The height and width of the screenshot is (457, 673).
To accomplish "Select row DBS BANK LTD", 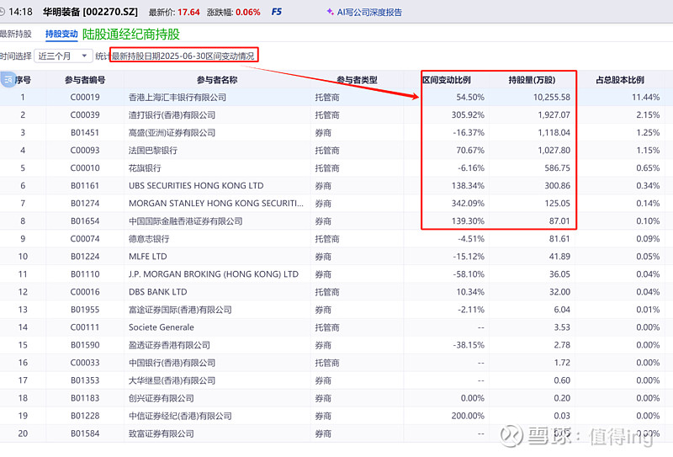I will (x=336, y=292).
